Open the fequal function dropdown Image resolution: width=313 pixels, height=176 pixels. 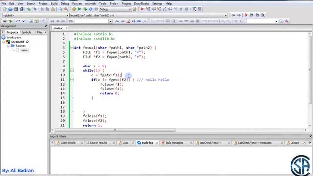point(149,15)
